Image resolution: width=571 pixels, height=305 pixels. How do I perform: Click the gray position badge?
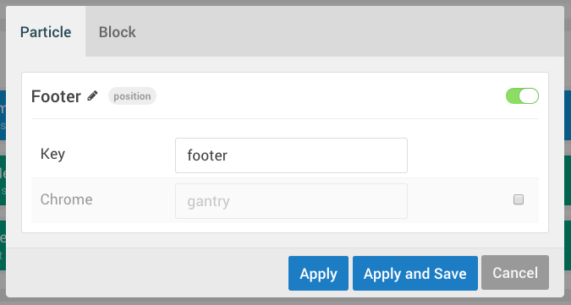point(132,96)
